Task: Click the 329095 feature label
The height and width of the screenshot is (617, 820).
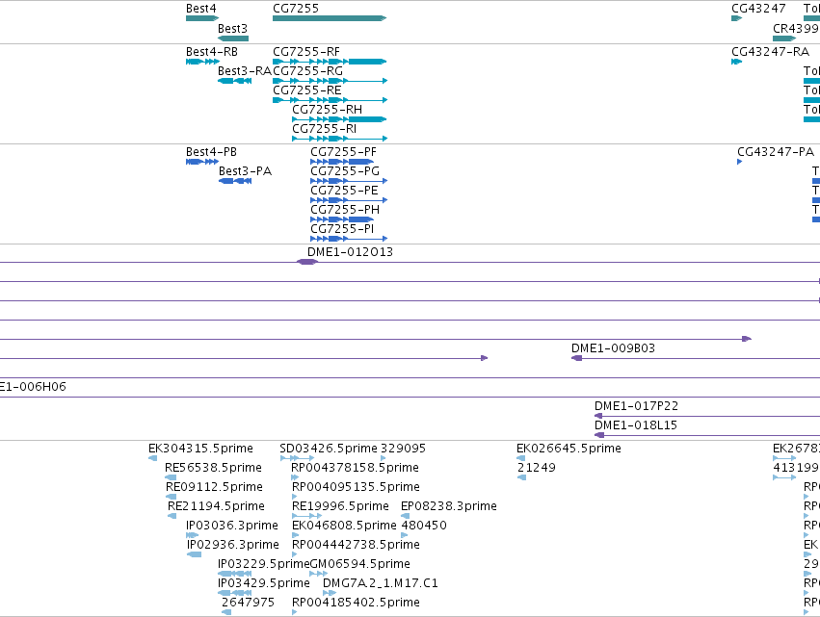Action: (x=403, y=449)
